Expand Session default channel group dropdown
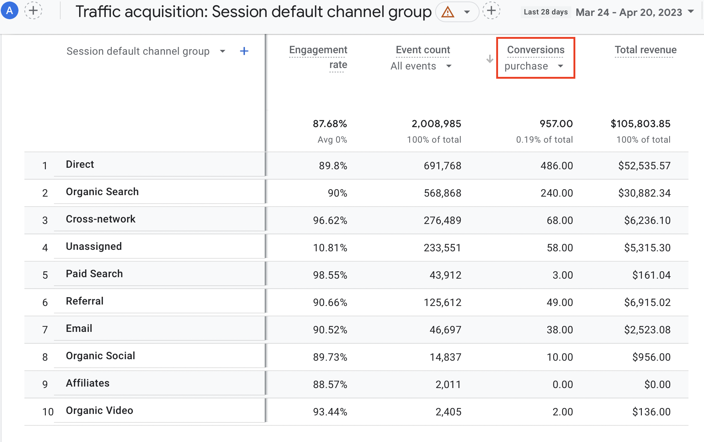This screenshot has height=442, width=704. [x=222, y=51]
